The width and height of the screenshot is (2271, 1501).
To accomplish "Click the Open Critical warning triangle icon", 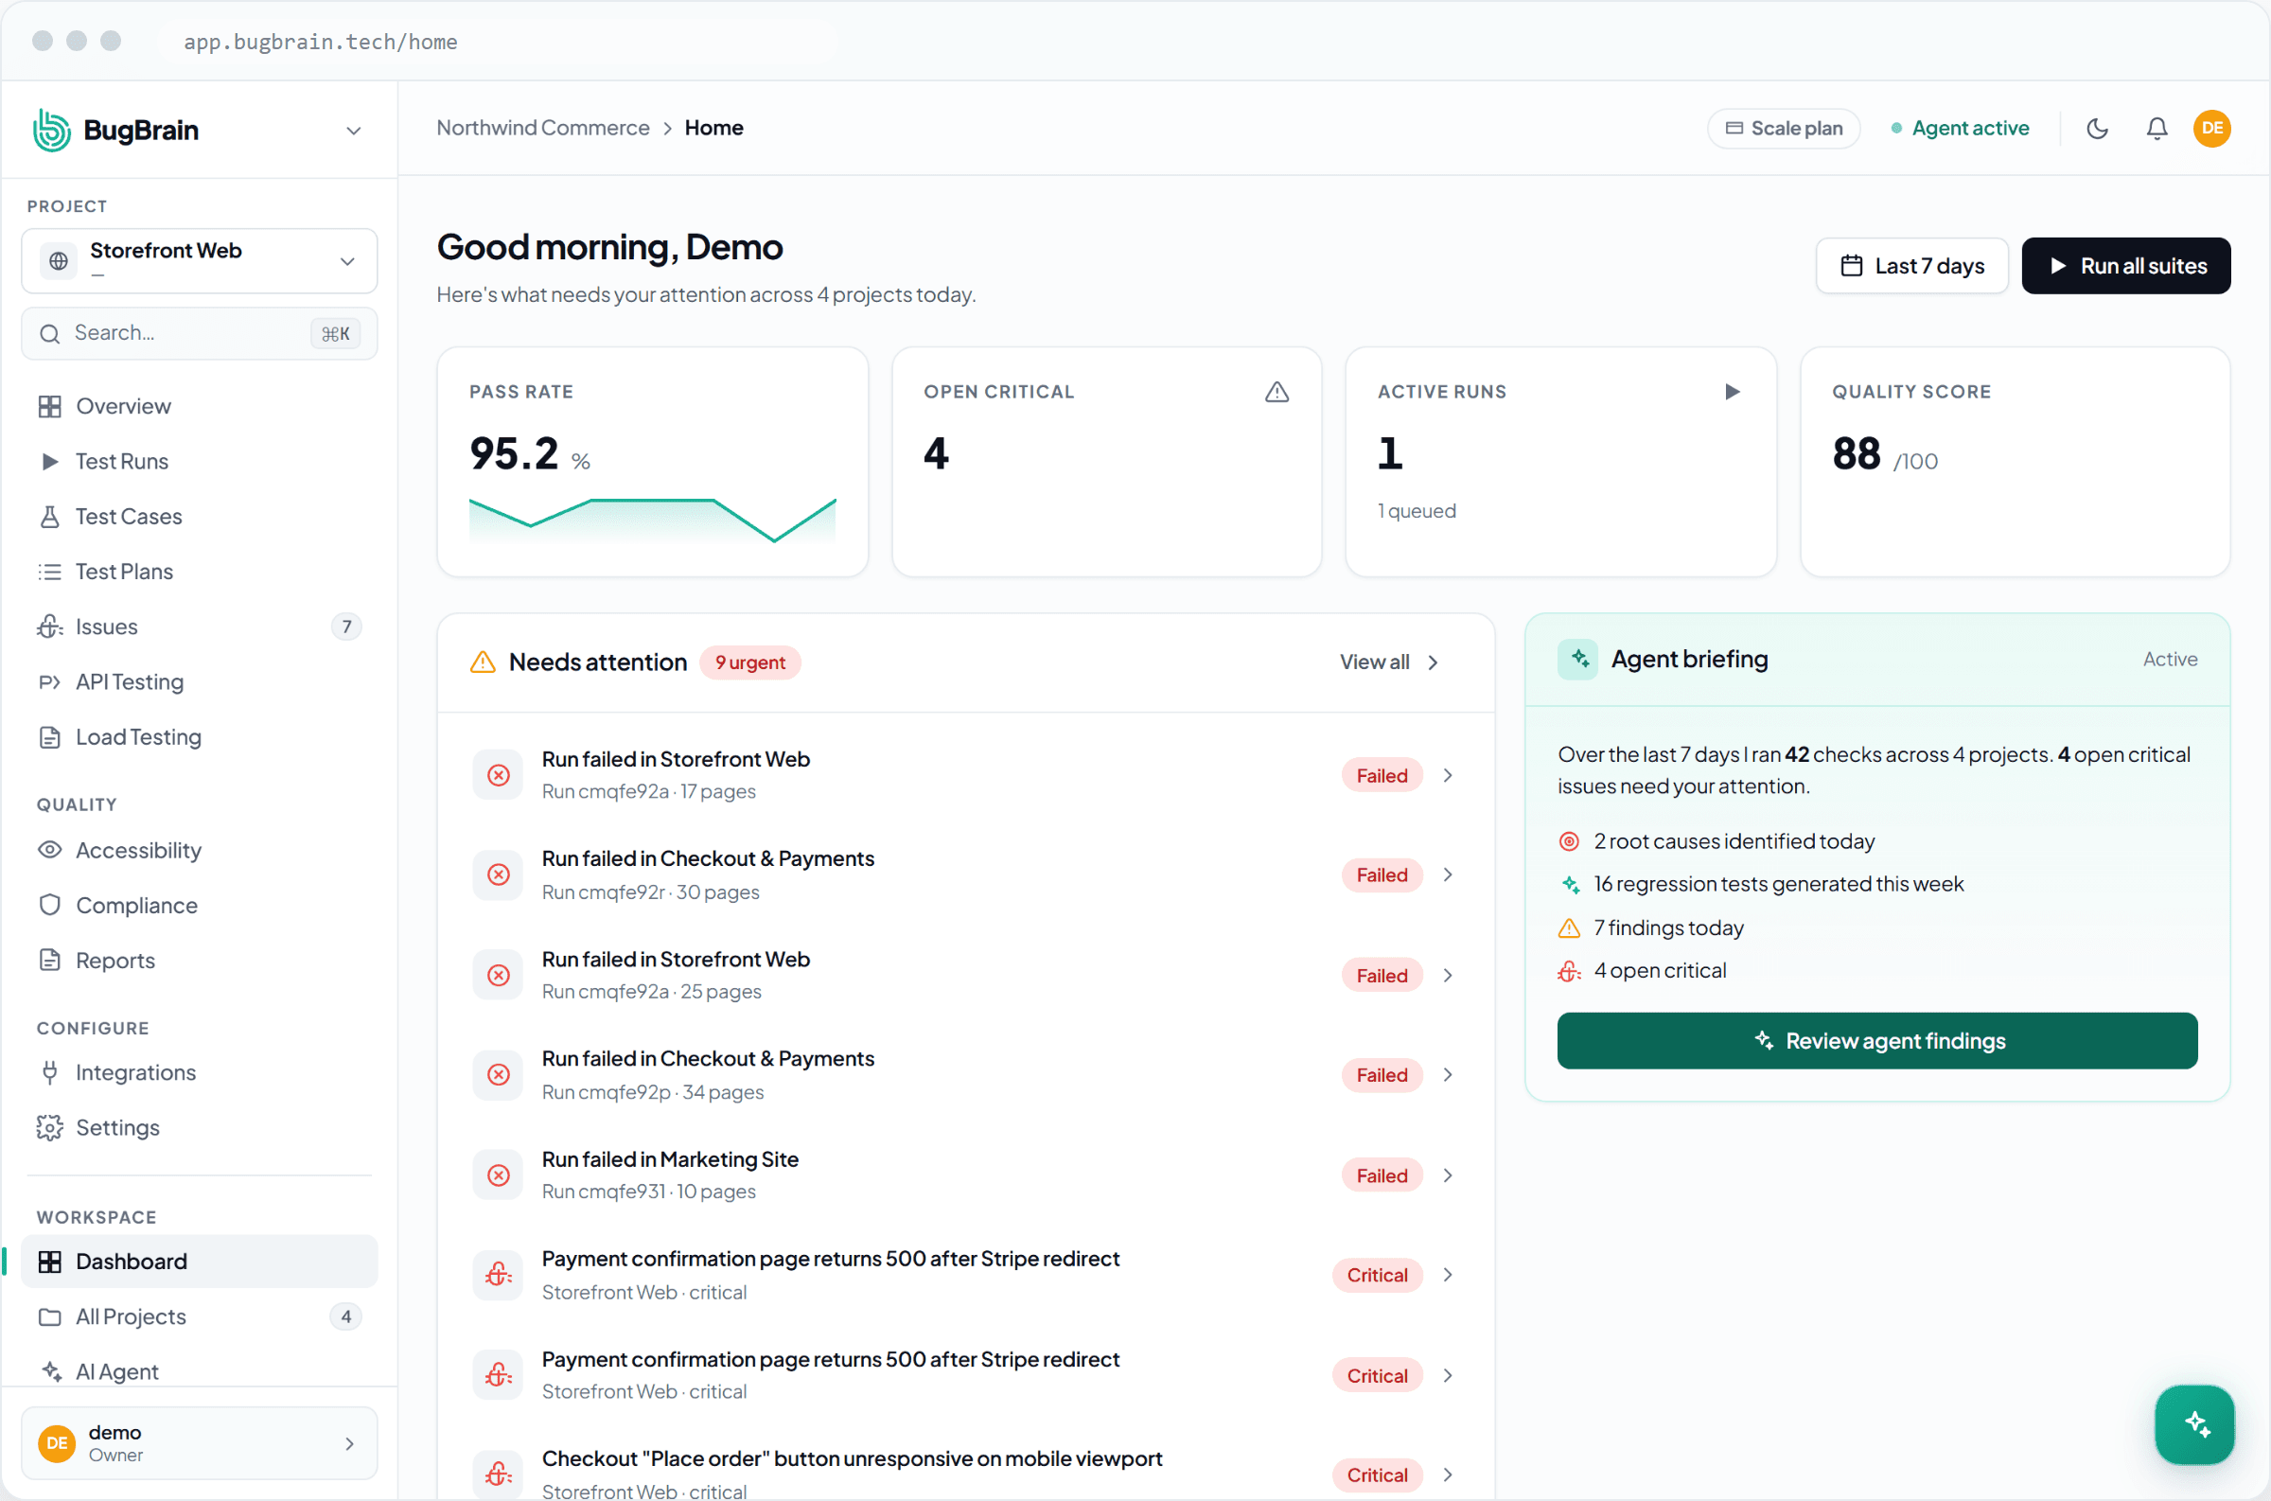I will (1276, 392).
